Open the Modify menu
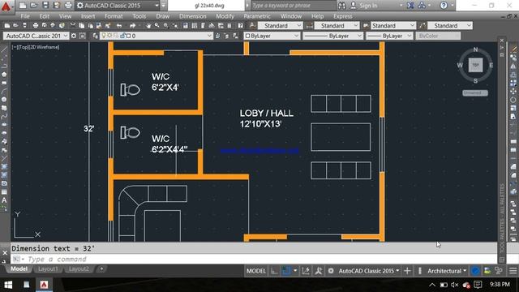The width and height of the screenshot is (519, 292). 225,16
